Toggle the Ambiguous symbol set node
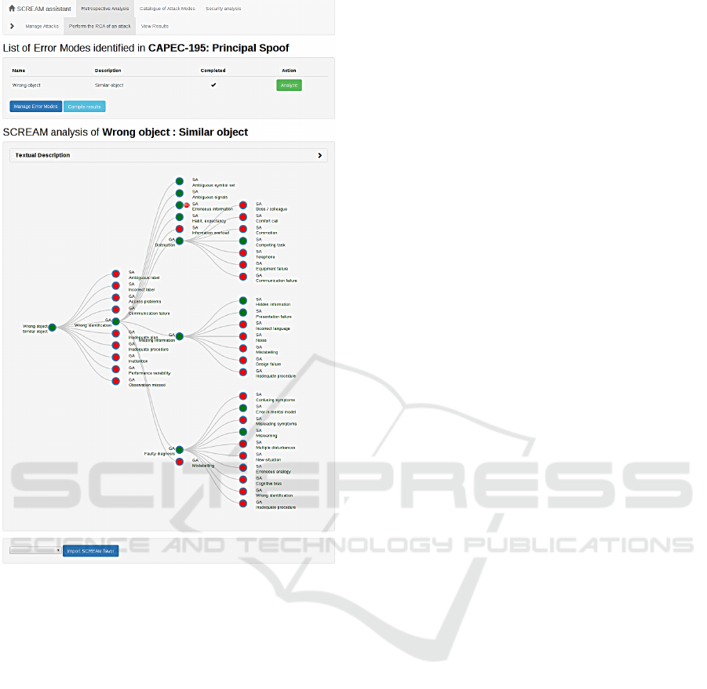 coord(180,181)
